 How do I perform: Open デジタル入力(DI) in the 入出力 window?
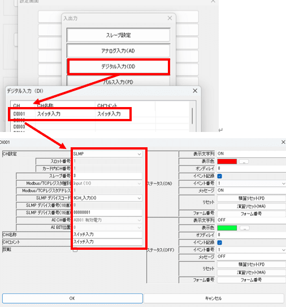pyautogui.click(x=118, y=67)
